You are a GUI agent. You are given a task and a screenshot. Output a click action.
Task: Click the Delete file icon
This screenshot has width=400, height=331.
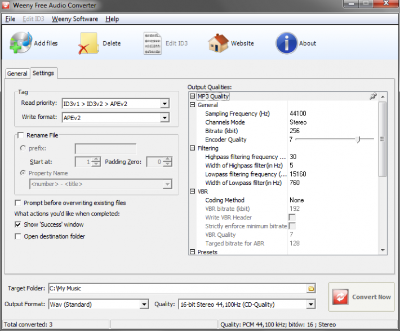click(x=88, y=43)
